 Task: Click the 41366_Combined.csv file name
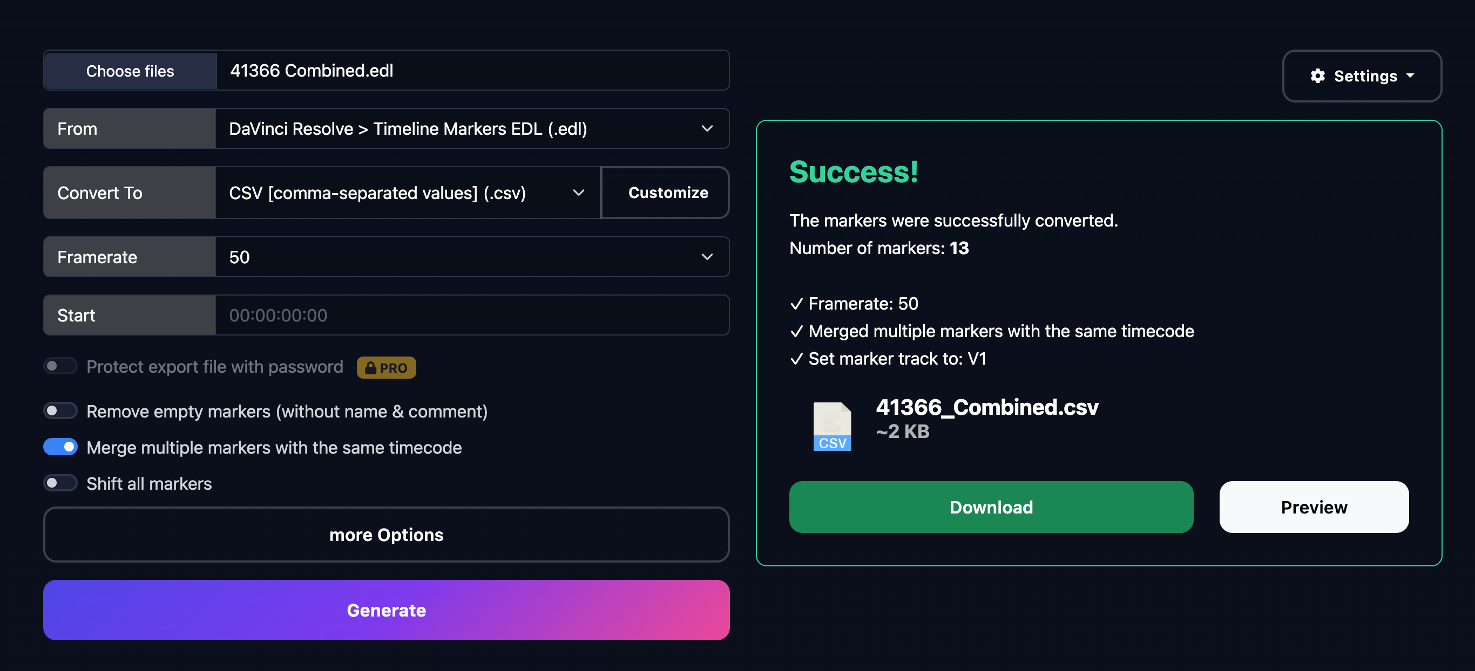pyautogui.click(x=987, y=407)
